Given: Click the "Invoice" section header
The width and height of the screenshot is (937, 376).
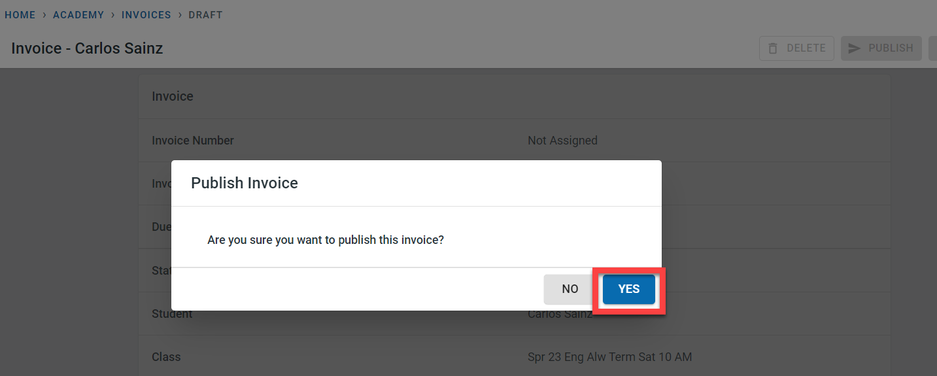Looking at the screenshot, I should point(173,96).
